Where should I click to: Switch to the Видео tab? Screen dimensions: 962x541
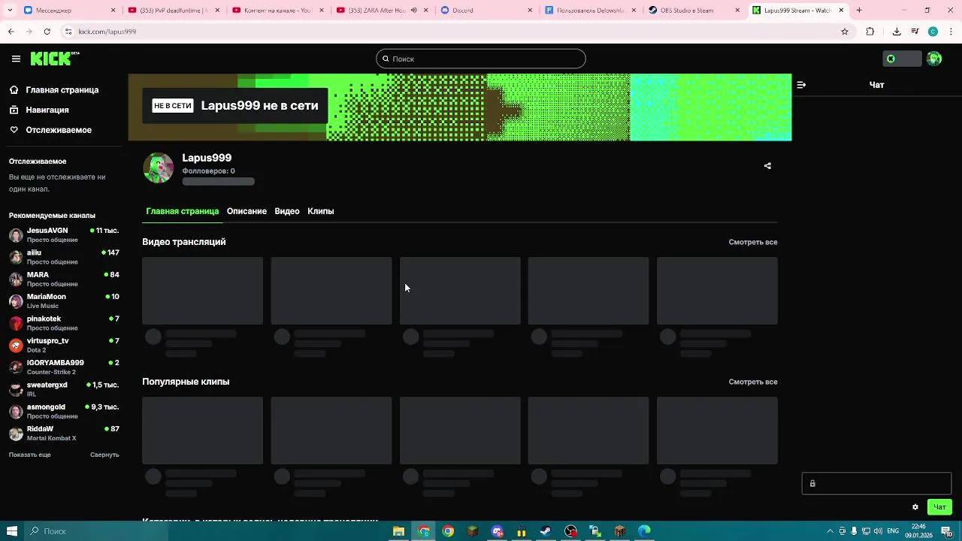tap(287, 211)
